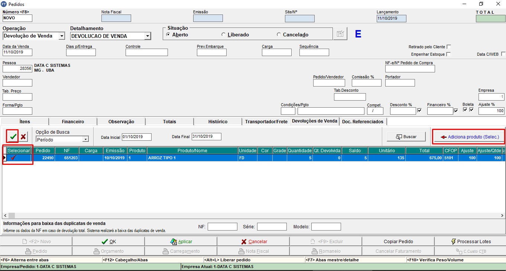Select the Liberado radio button

[224, 35]
